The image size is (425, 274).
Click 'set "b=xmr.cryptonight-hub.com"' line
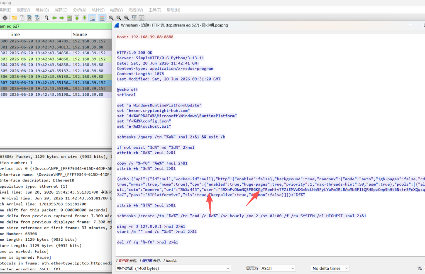click(154, 111)
